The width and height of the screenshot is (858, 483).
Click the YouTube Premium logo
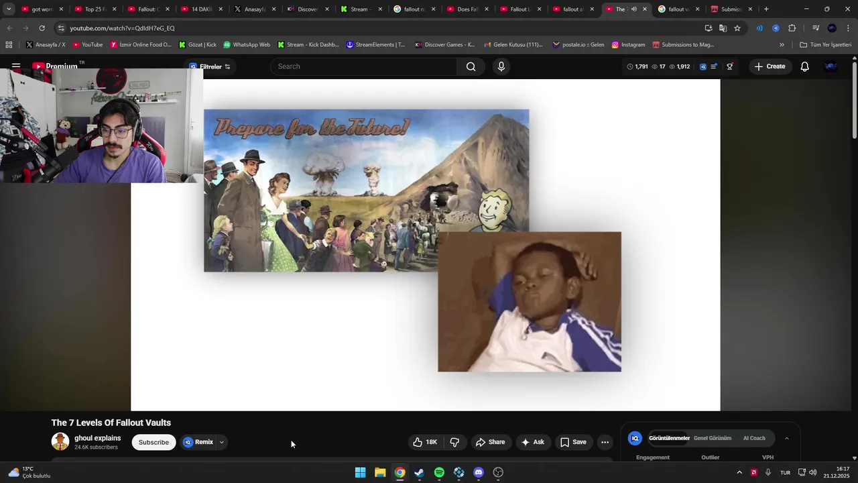55,66
